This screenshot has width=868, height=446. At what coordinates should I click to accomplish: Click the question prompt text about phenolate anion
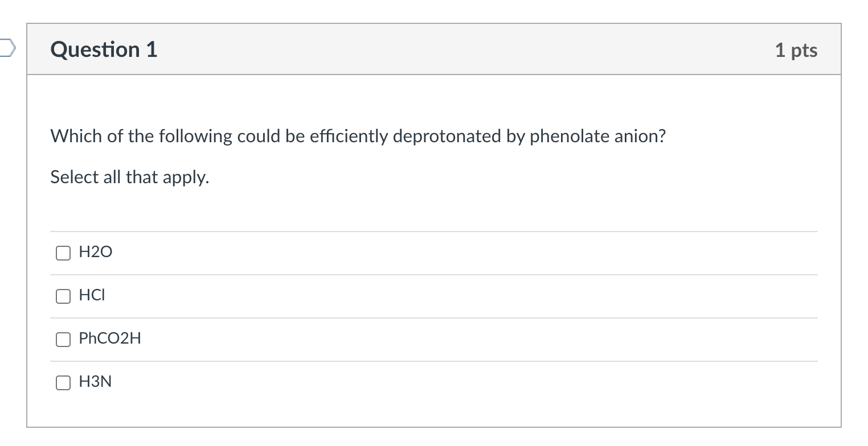(358, 136)
